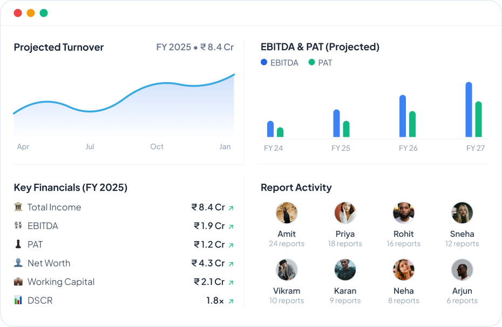Screen dimensions: 502x327
Task: Click the 'Apr' axis label
Action: coord(23,147)
